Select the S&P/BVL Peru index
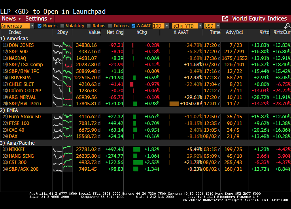Image resolution: width=291 pixels, height=209 pixels. [25, 104]
